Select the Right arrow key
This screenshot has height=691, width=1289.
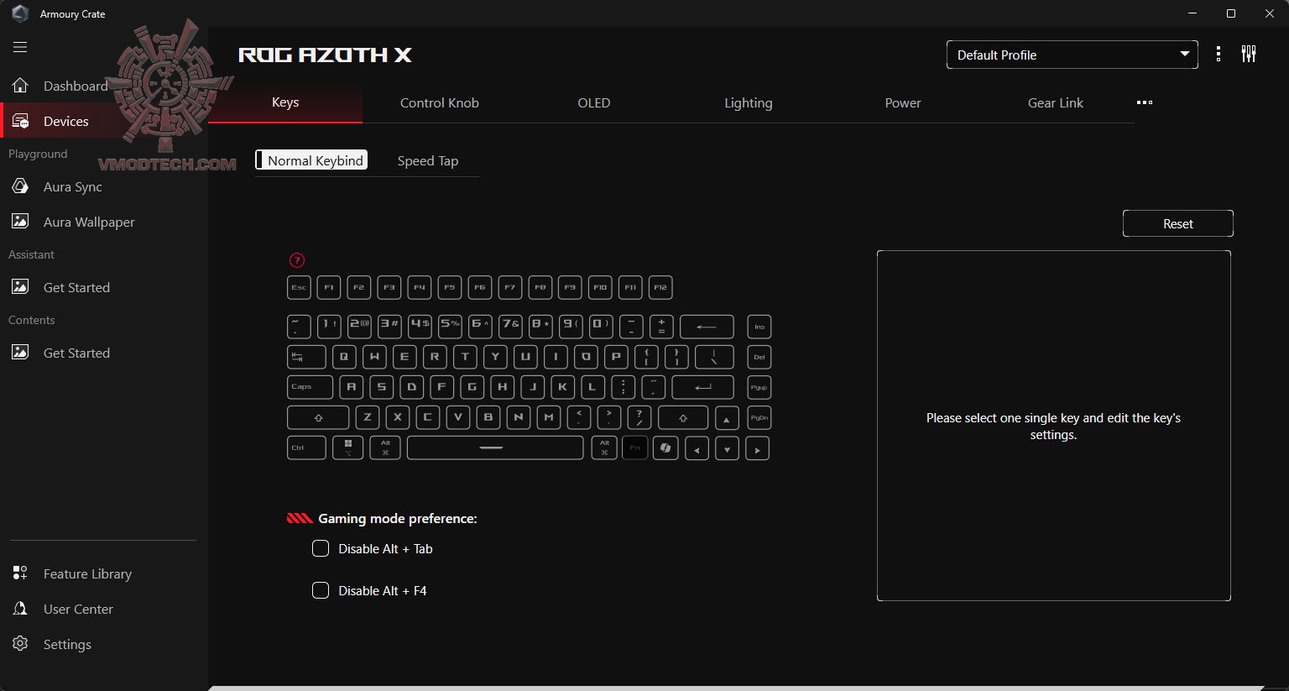pos(758,448)
